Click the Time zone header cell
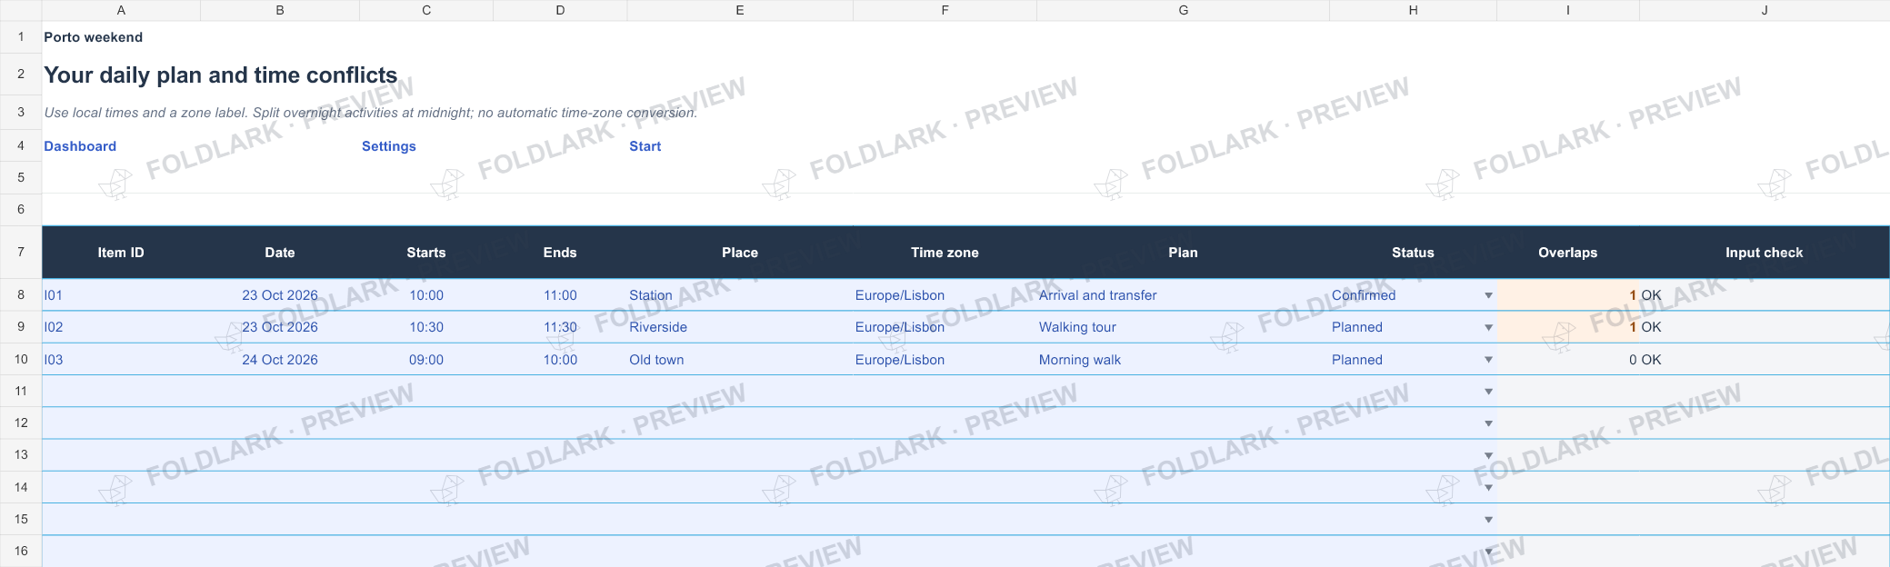 click(x=945, y=253)
